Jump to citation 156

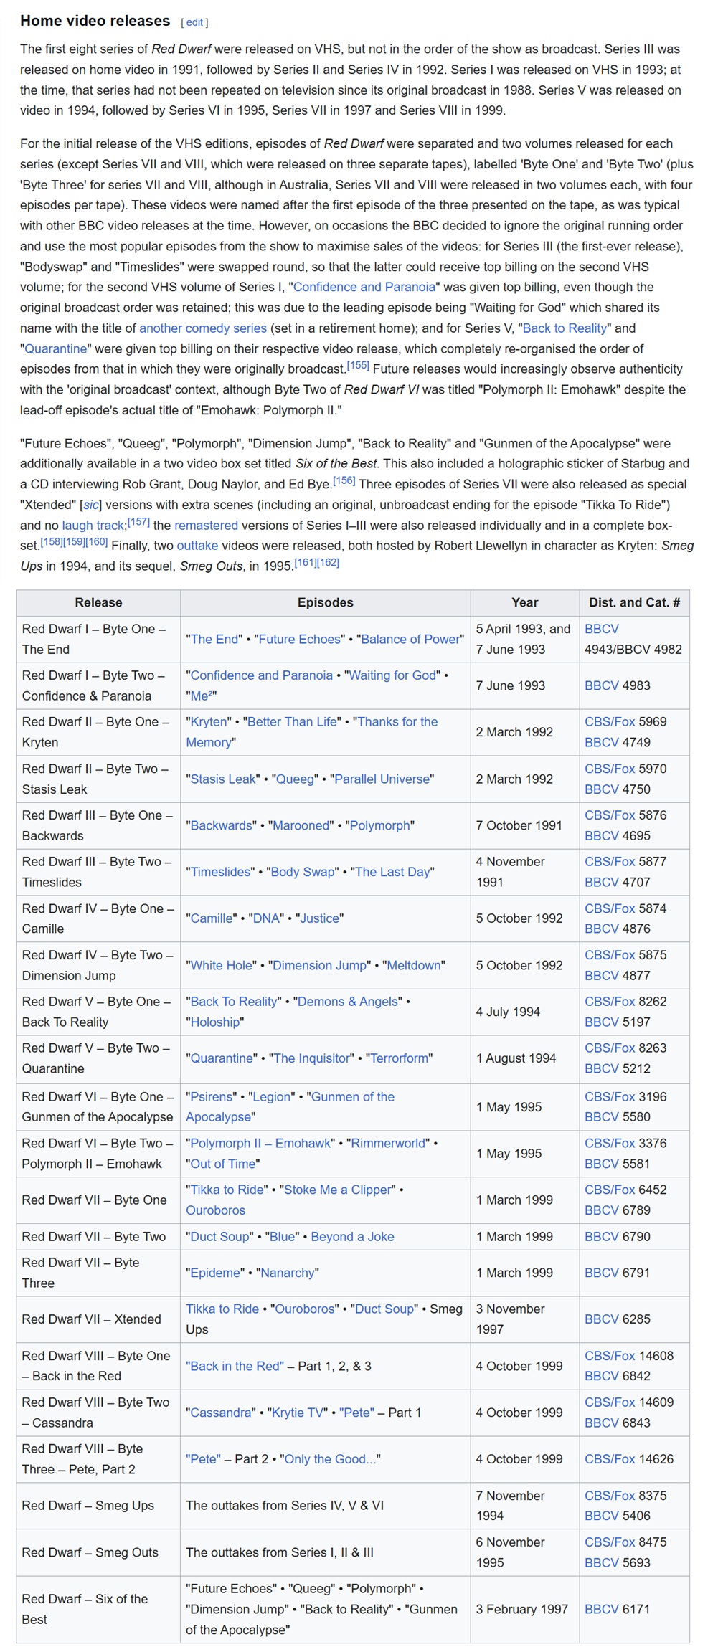pos(344,481)
